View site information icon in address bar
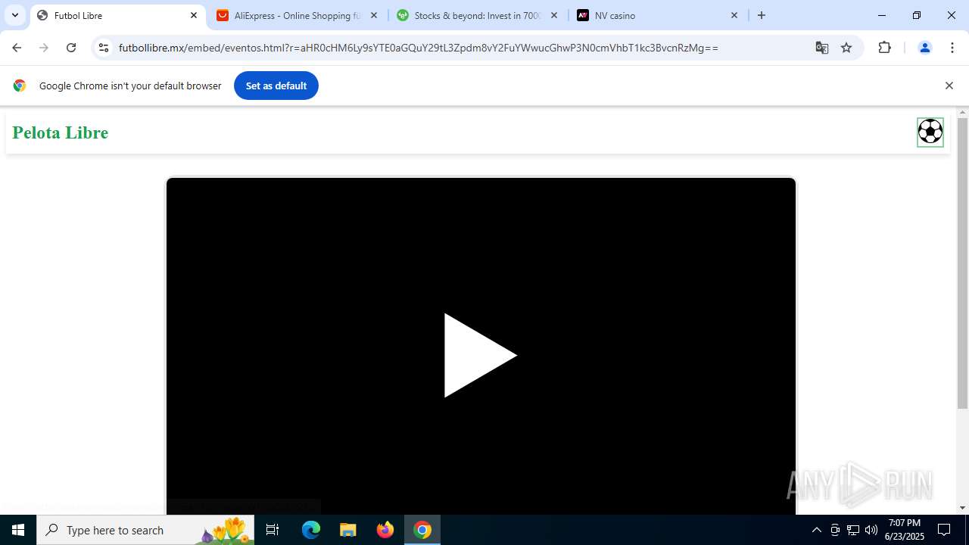The image size is (969, 545). 104,48
